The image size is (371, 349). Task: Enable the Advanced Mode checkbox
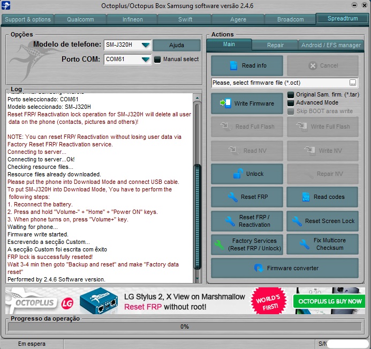291,103
